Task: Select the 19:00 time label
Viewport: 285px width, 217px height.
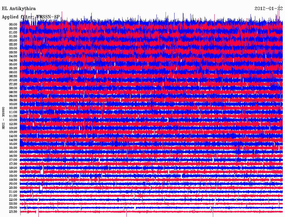Action: click(x=13, y=176)
